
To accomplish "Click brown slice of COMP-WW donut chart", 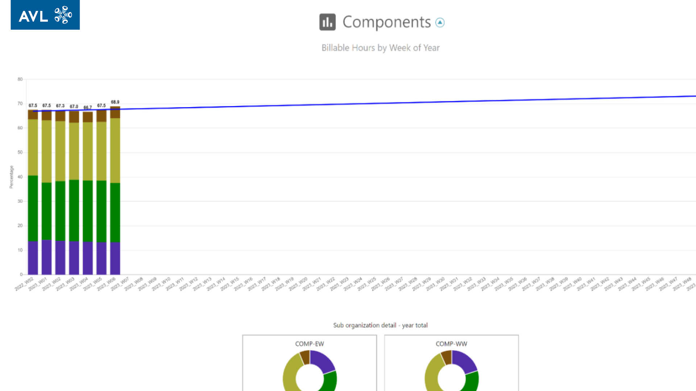I will pos(446,357).
